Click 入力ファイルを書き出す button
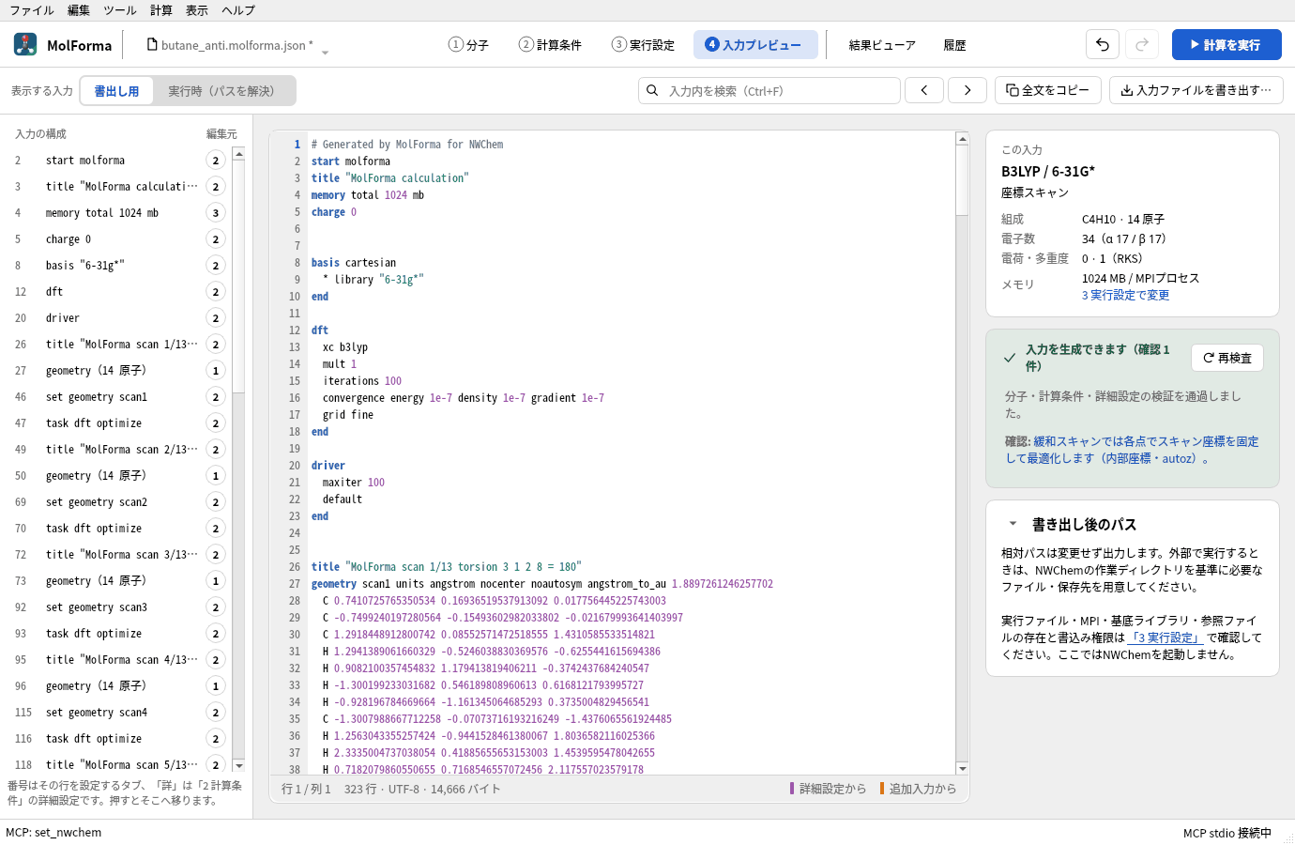The height and width of the screenshot is (845, 1295). point(1196,90)
